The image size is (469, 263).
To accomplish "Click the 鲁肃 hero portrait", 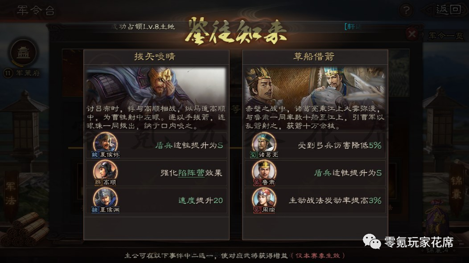I will pyautogui.click(x=264, y=173).
